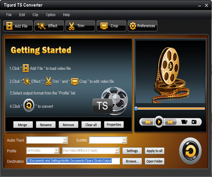The width and height of the screenshot is (212, 177).
Task: Close the Tipard TS Converter window
Action: [206, 5]
